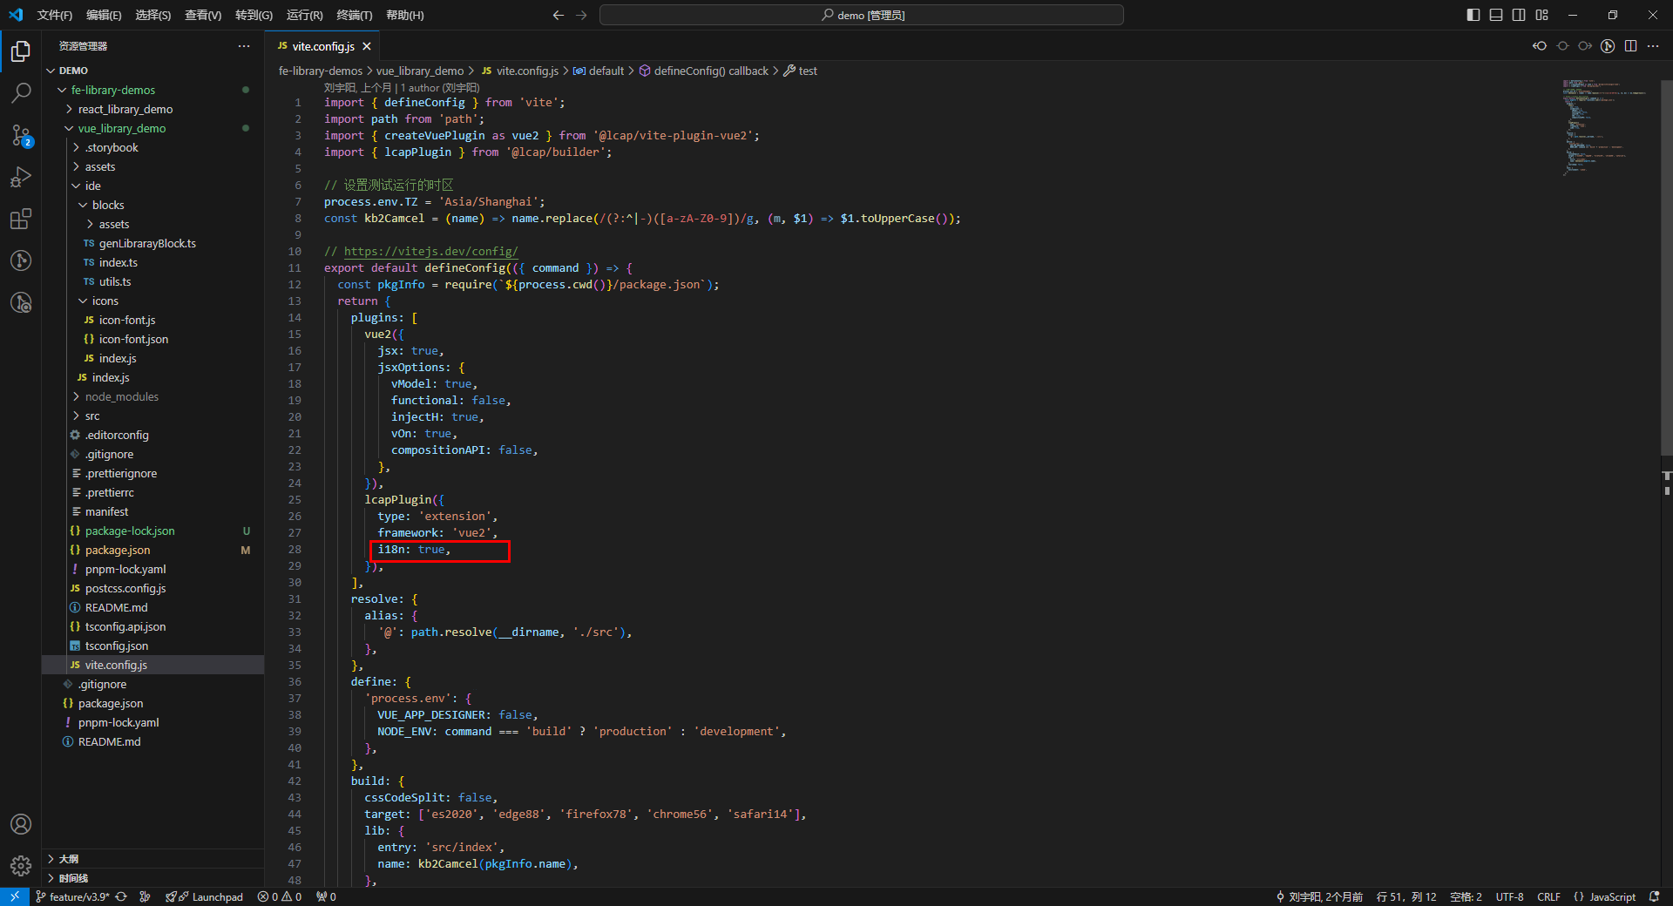
Task: Split the editor to the right
Action: 1630,46
